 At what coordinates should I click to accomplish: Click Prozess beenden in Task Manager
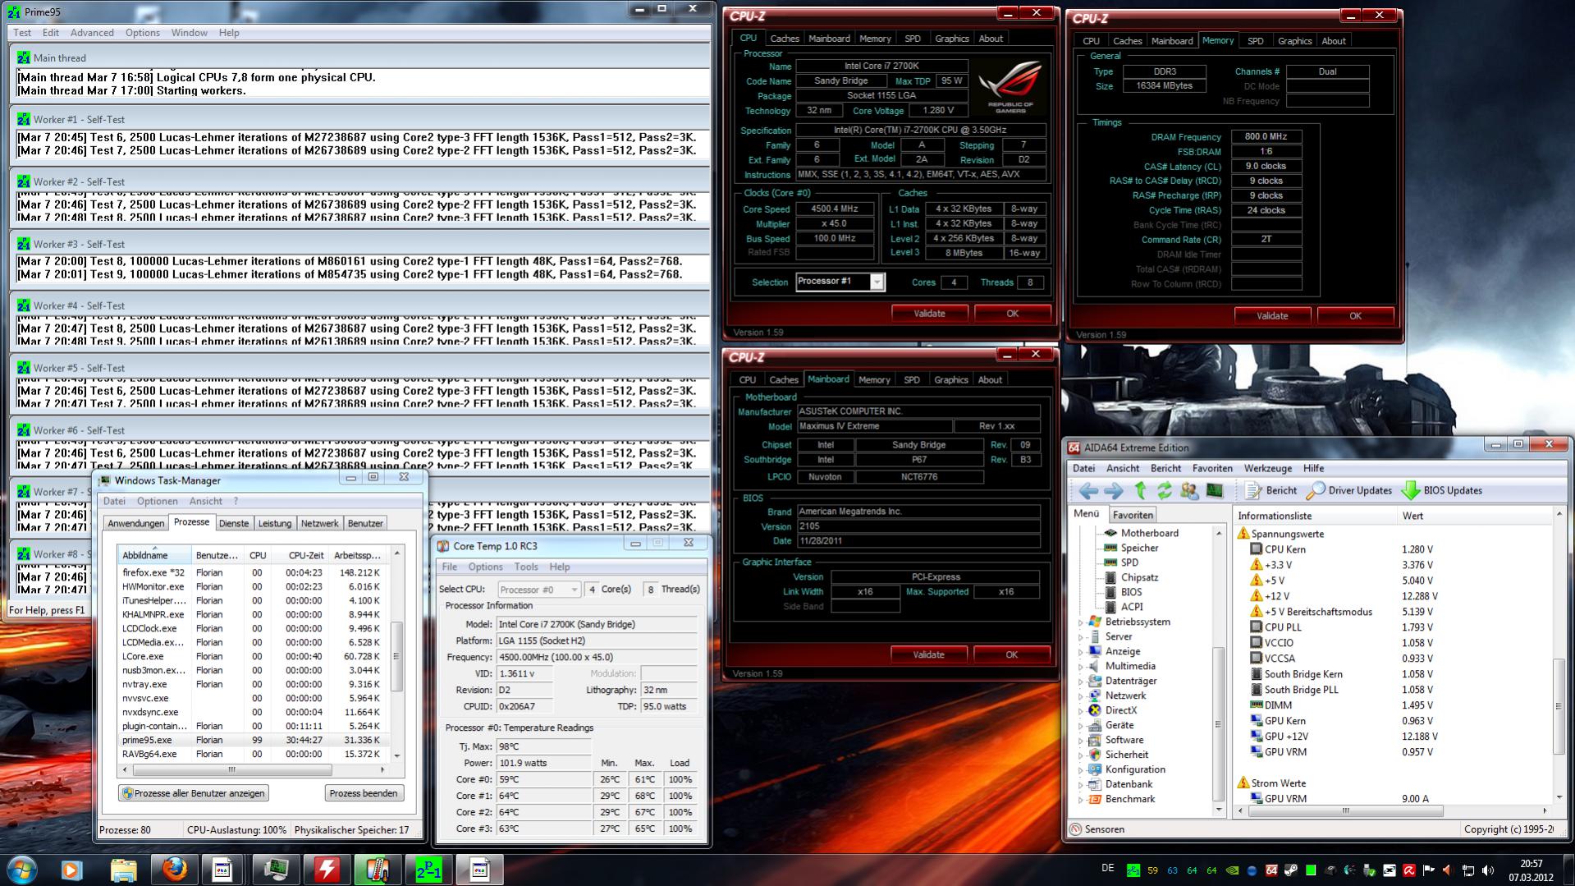coord(363,793)
